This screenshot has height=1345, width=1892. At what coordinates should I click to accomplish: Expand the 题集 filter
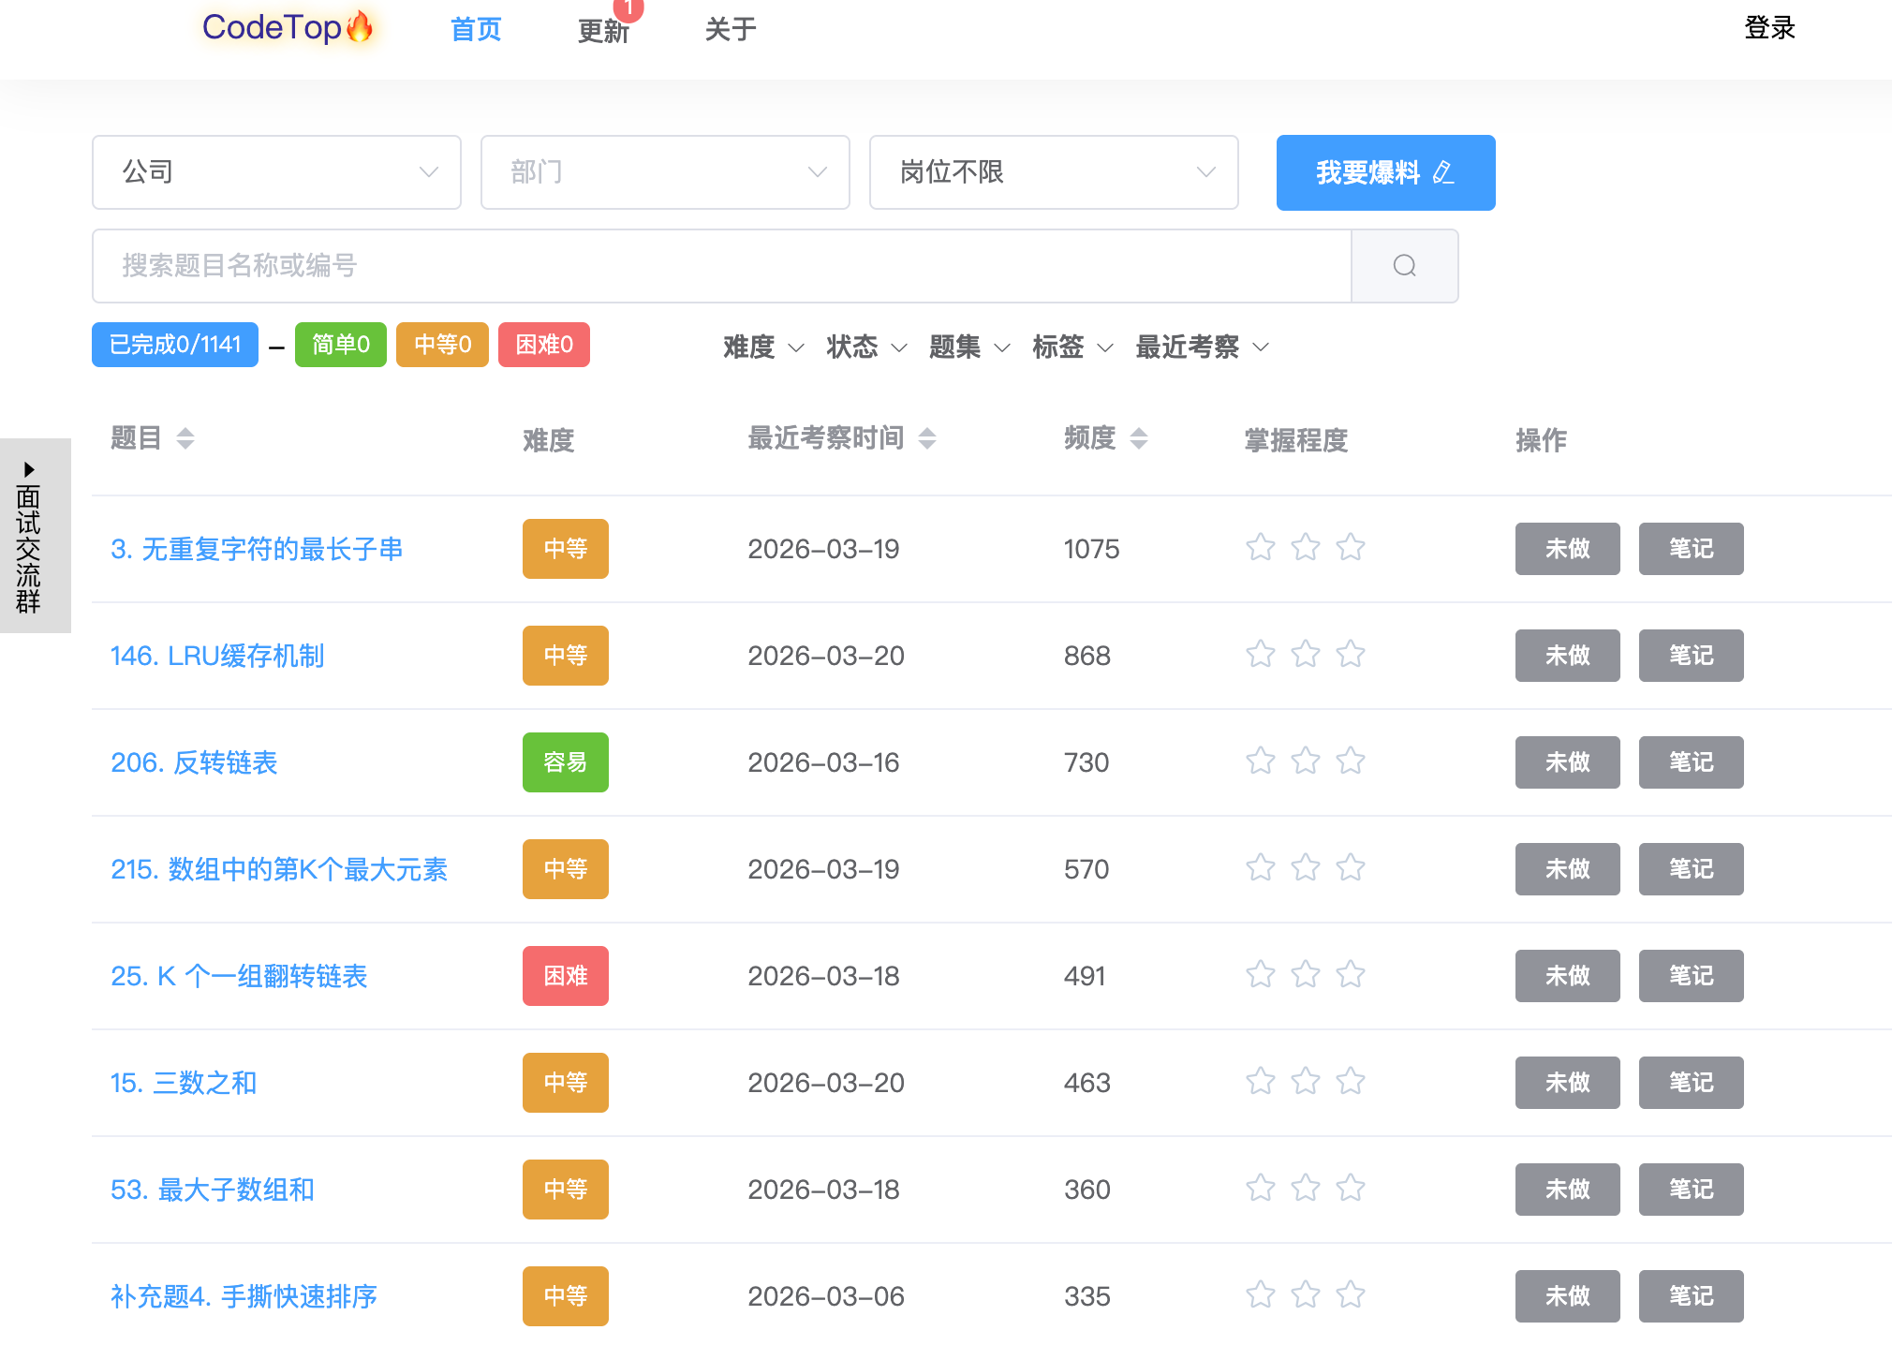pyautogui.click(x=969, y=347)
